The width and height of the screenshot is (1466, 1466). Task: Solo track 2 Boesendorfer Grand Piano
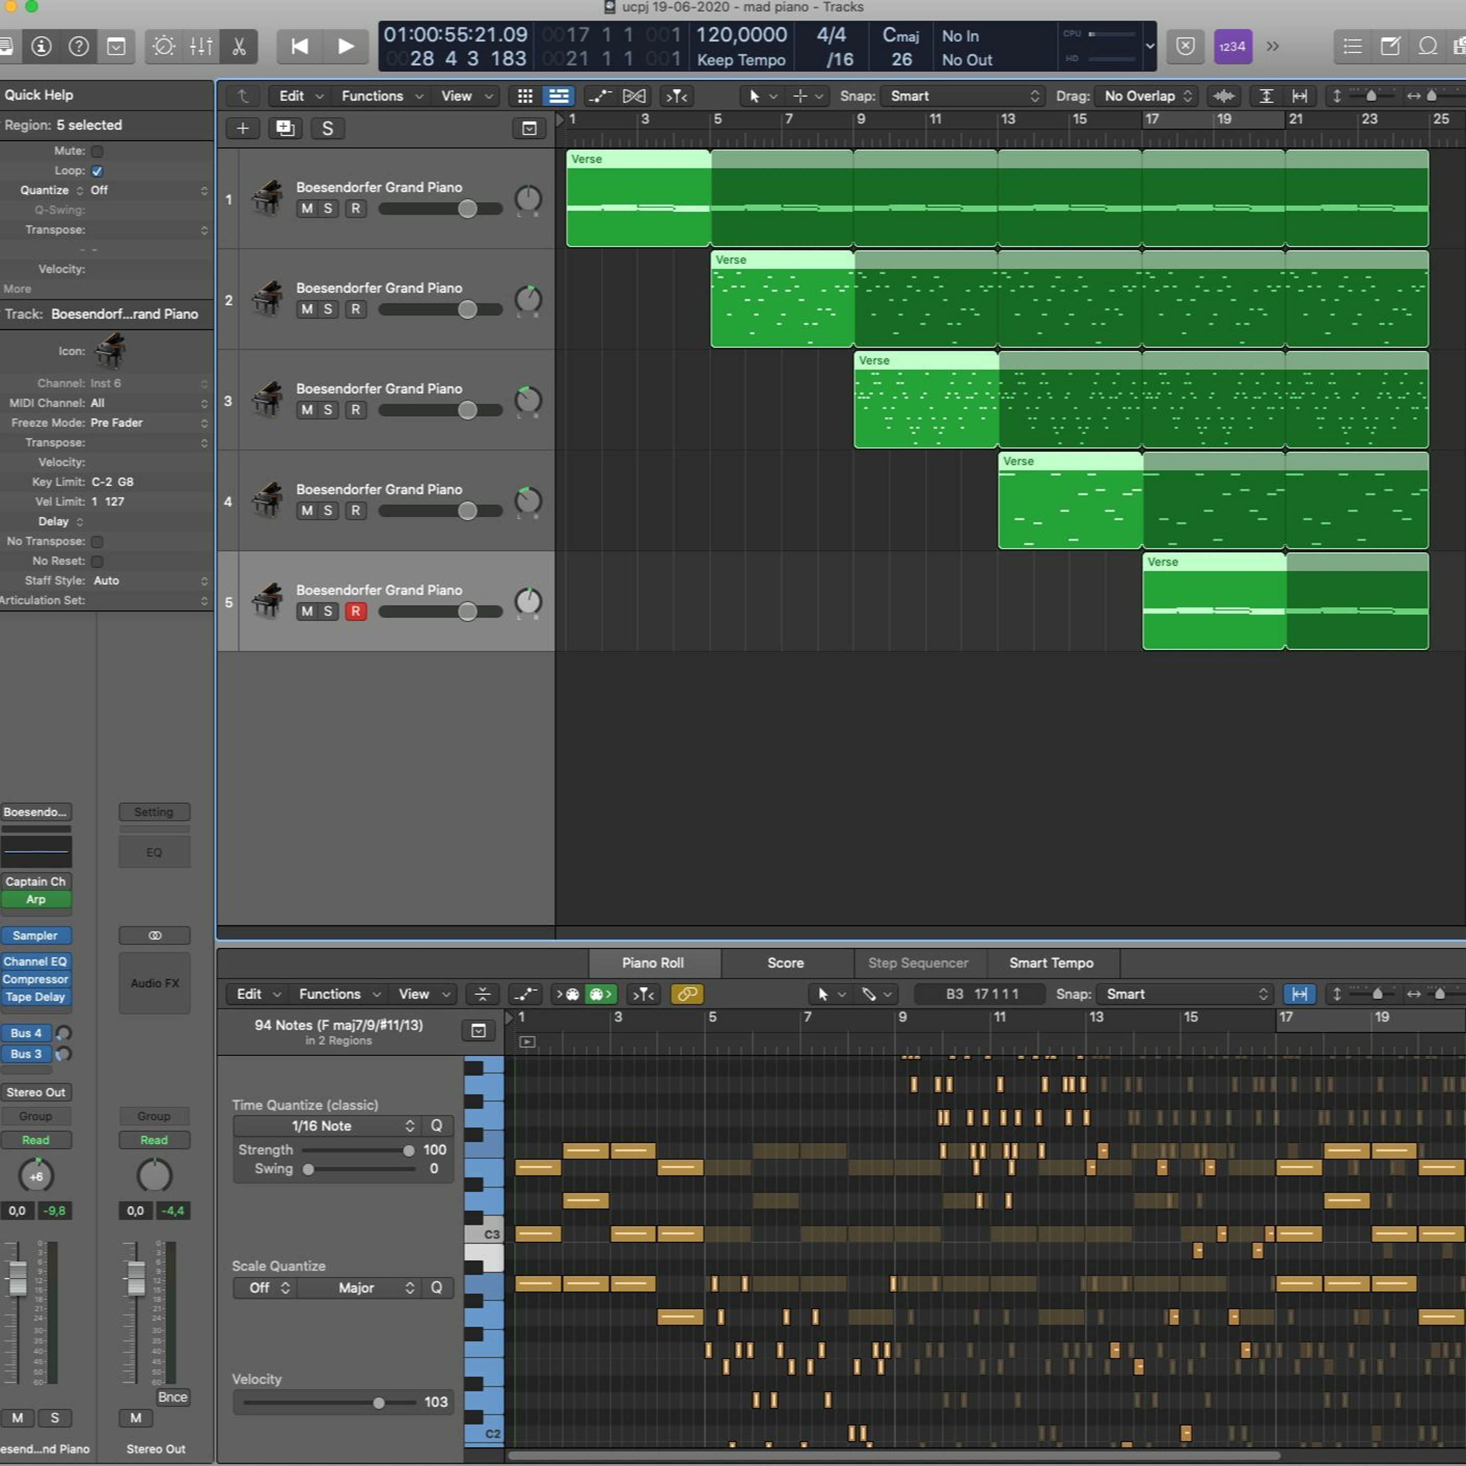pyautogui.click(x=328, y=310)
